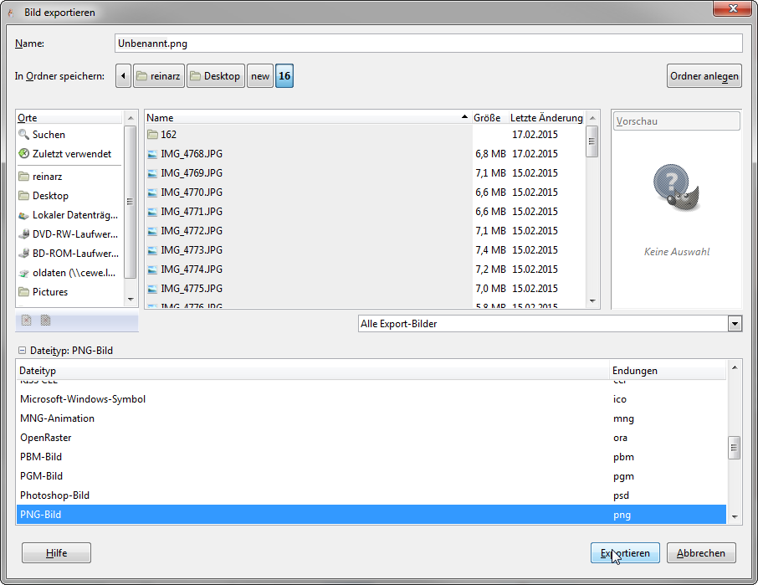This screenshot has height=585, width=758.
Task: Select the 16 folder path button
Action: pyautogui.click(x=284, y=76)
